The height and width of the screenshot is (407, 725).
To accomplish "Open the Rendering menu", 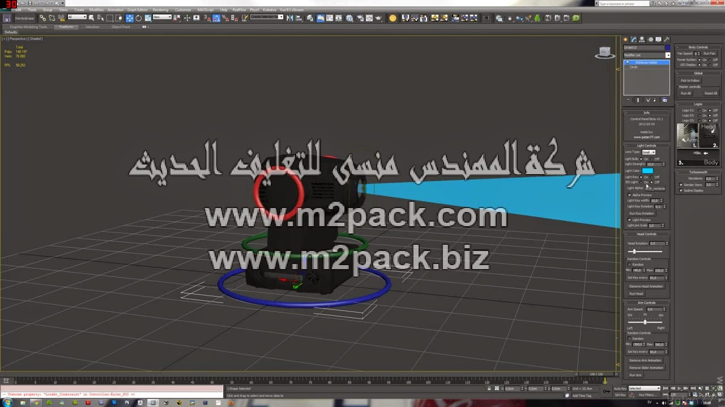I will click(160, 10).
